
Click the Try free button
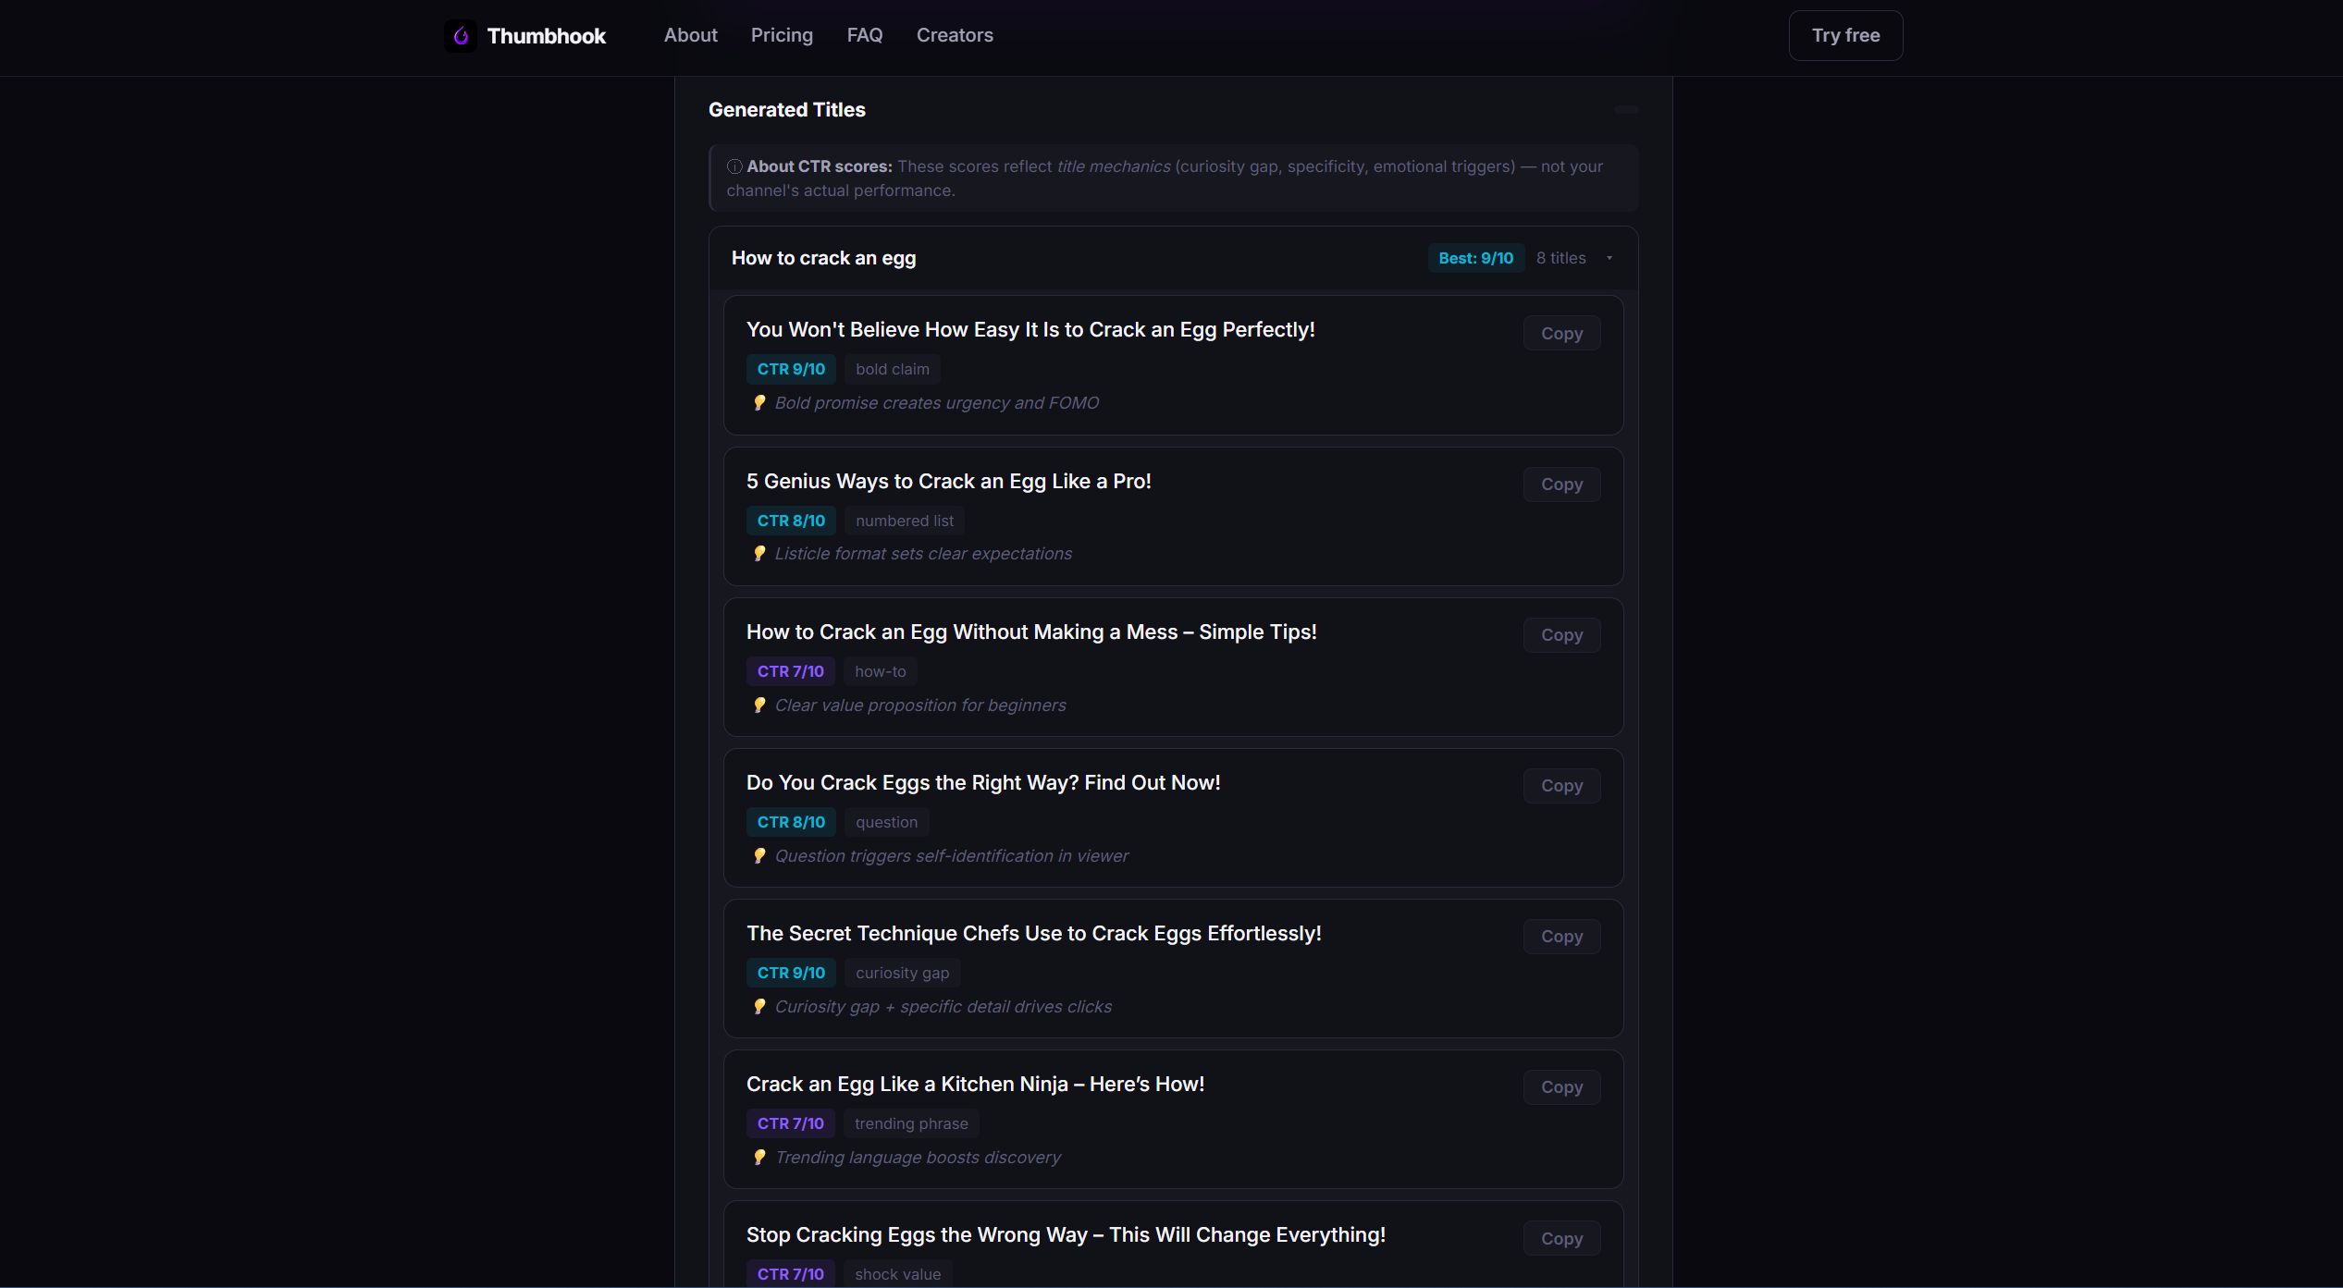[1845, 35]
